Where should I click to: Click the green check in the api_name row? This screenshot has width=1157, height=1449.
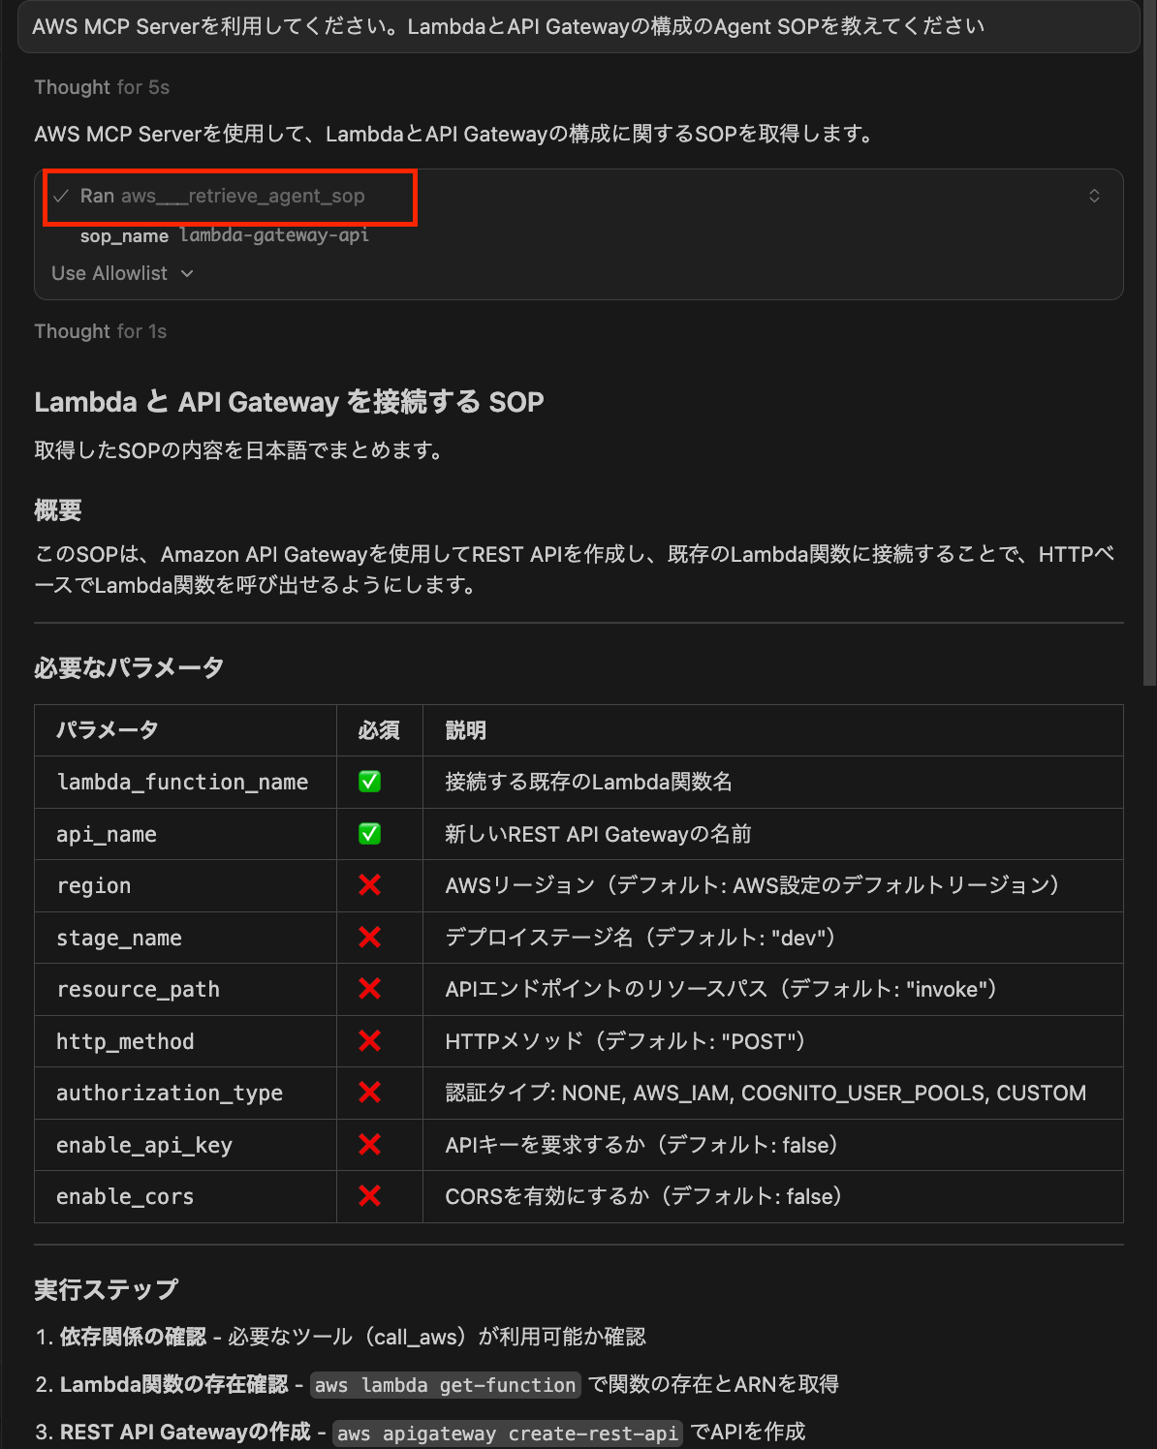pos(368,834)
